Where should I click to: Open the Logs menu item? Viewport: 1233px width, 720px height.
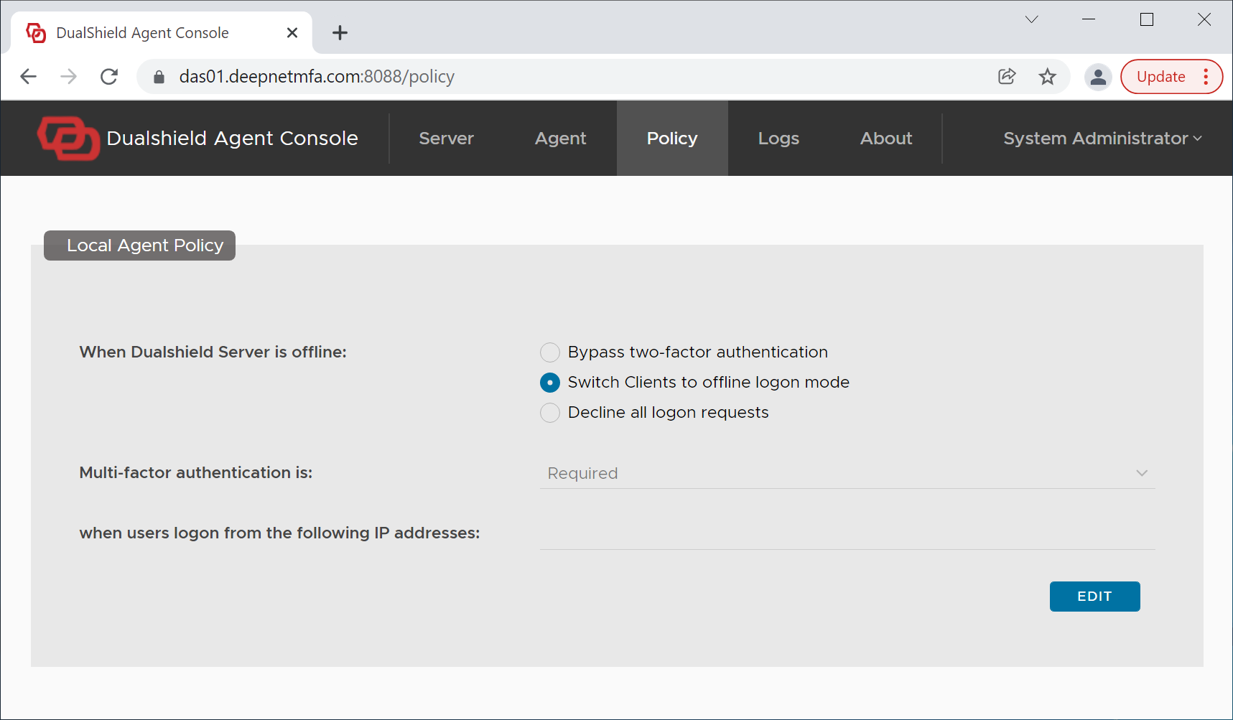tap(778, 139)
